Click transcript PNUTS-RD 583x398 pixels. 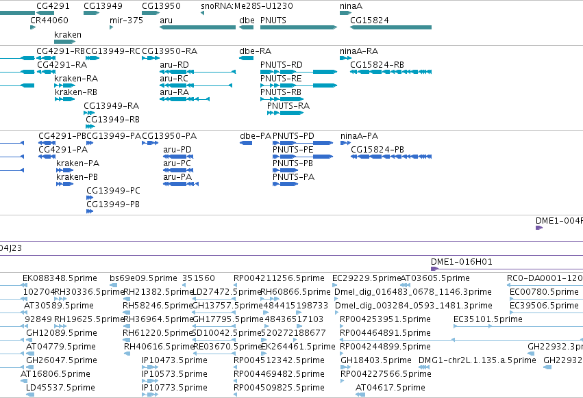299,72
